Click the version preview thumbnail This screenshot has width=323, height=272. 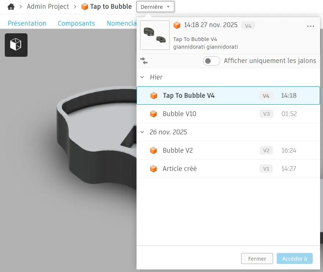pyautogui.click(x=155, y=35)
